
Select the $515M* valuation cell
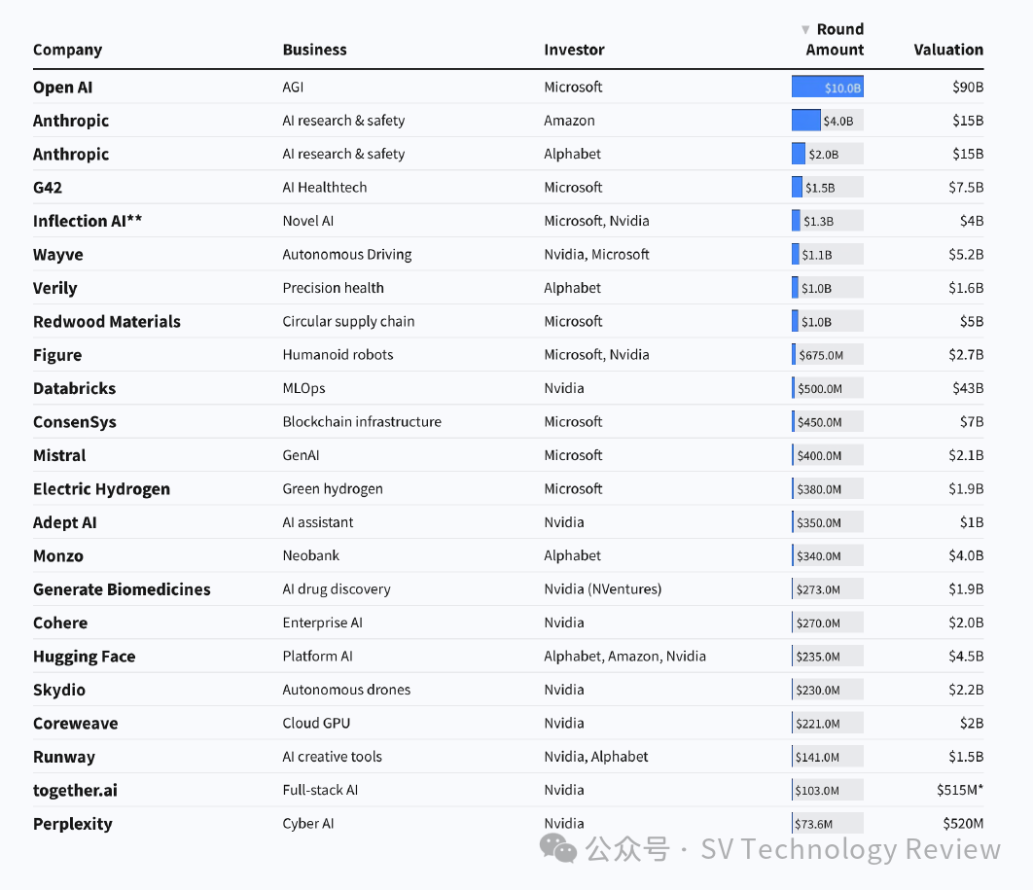[960, 791]
